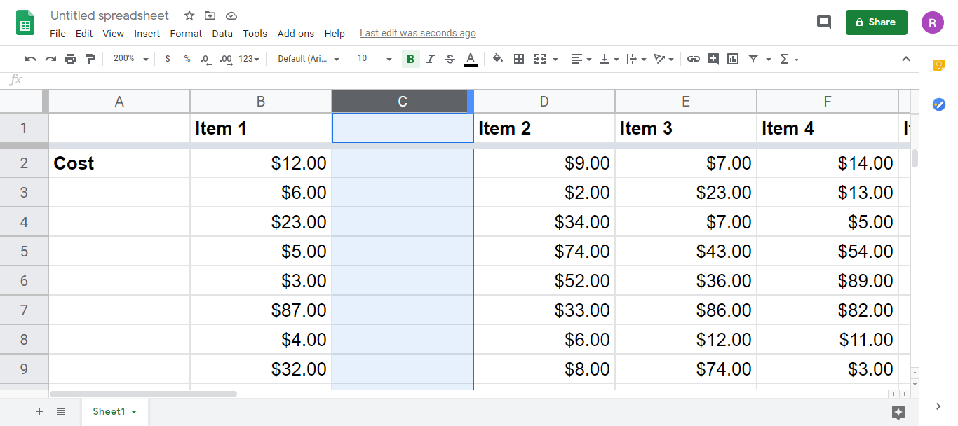Hide the side panel with chevron
The image size is (958, 426).
939,406
